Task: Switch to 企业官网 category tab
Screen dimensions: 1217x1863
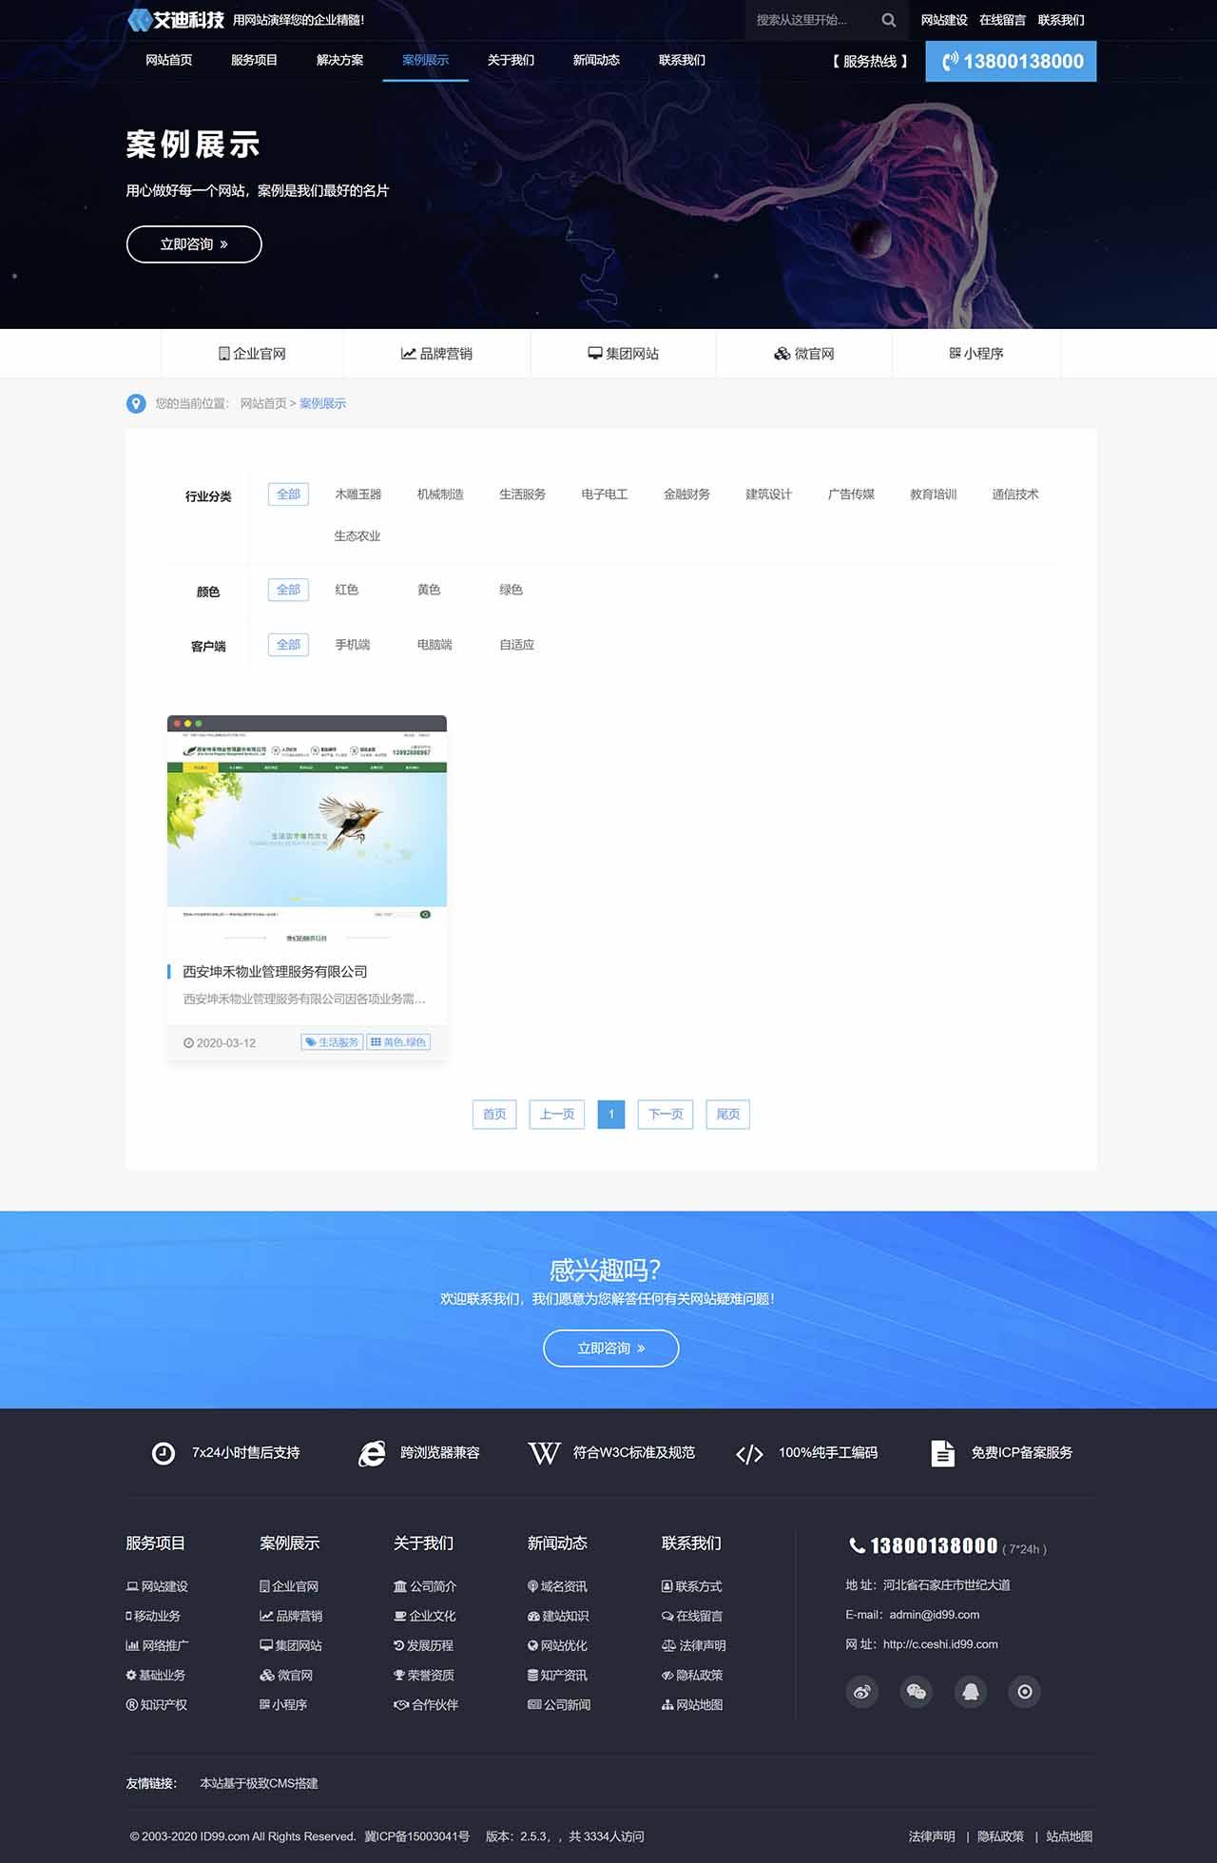Action: point(252,354)
